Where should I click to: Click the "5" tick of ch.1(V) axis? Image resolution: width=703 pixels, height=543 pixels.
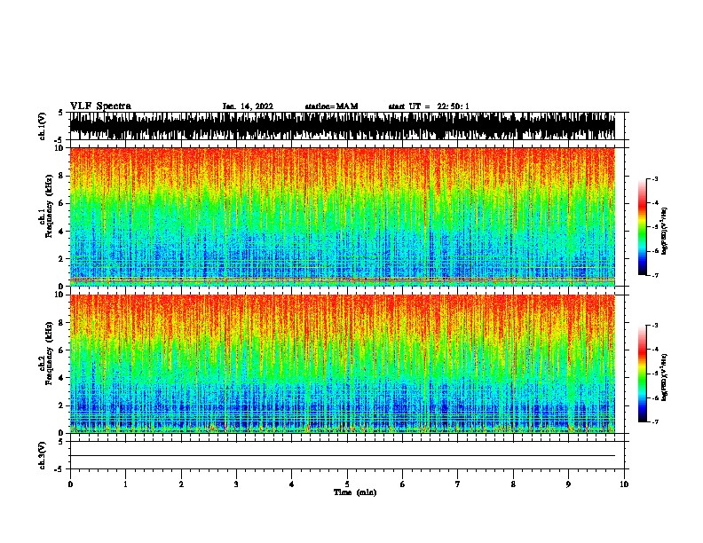pyautogui.click(x=62, y=113)
